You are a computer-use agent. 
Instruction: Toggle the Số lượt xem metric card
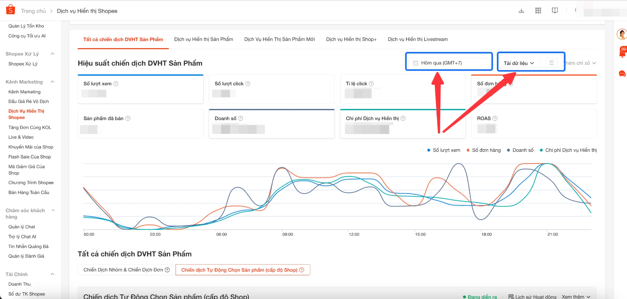point(140,89)
